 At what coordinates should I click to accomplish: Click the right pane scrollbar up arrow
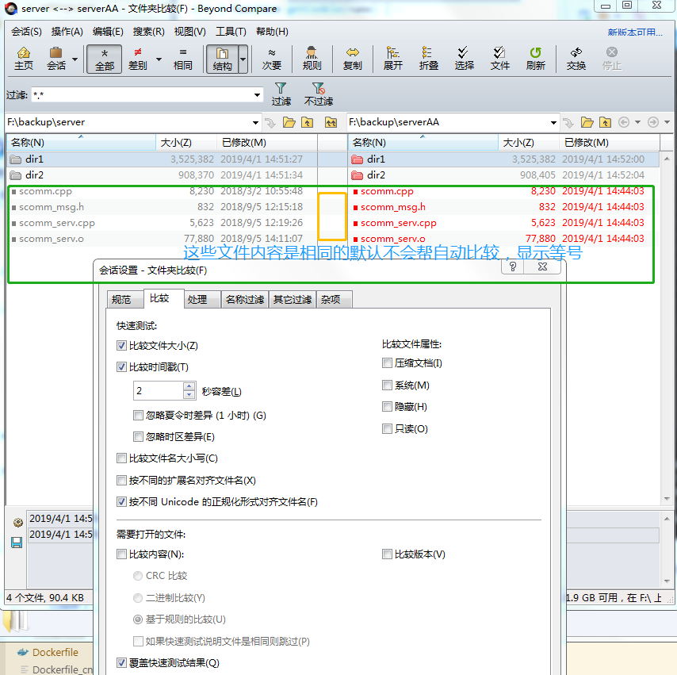coord(667,159)
